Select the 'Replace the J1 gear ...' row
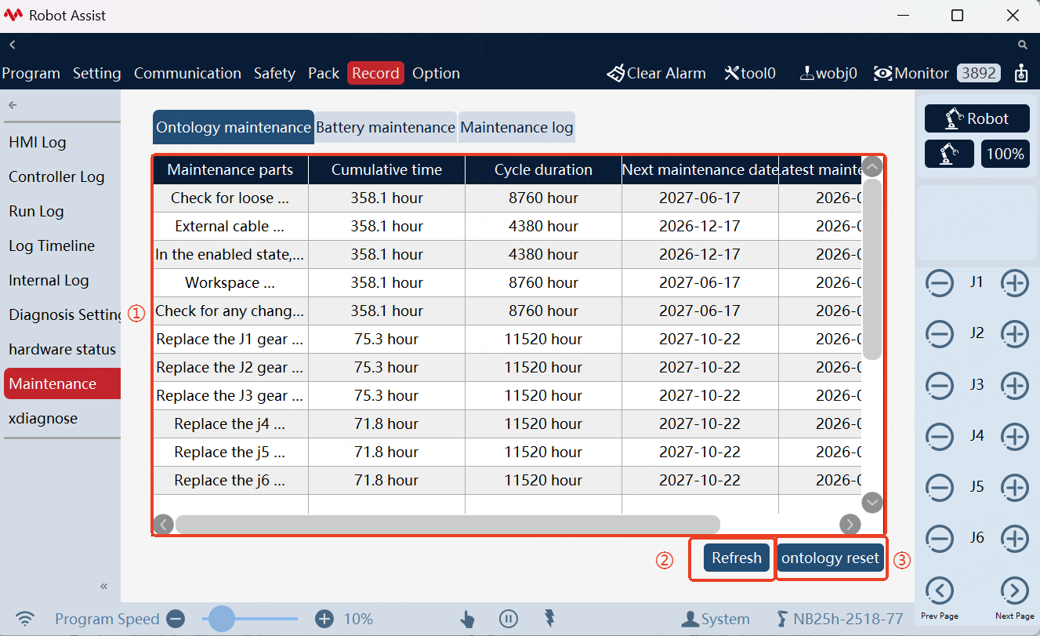The image size is (1040, 636). pos(507,339)
